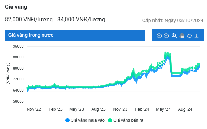Click the green data marker after Aug '24
Image resolution: width=207 pixels, height=129 pixels.
pyautogui.click(x=192, y=68)
